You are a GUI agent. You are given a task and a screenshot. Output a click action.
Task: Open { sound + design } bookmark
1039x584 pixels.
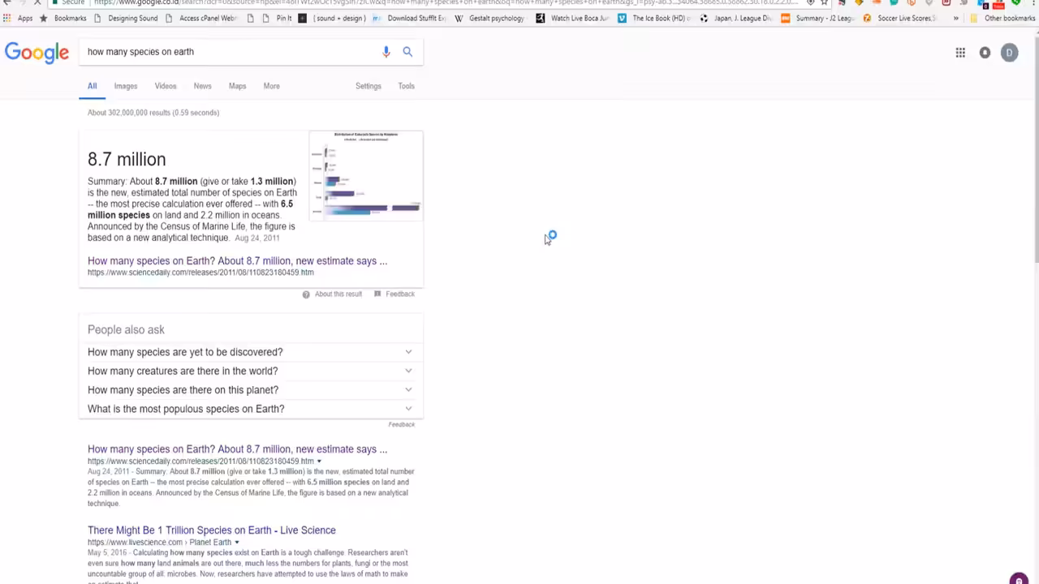pos(332,18)
